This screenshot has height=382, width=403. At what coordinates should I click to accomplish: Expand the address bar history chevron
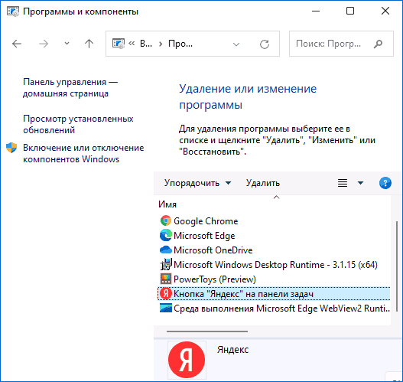236,44
